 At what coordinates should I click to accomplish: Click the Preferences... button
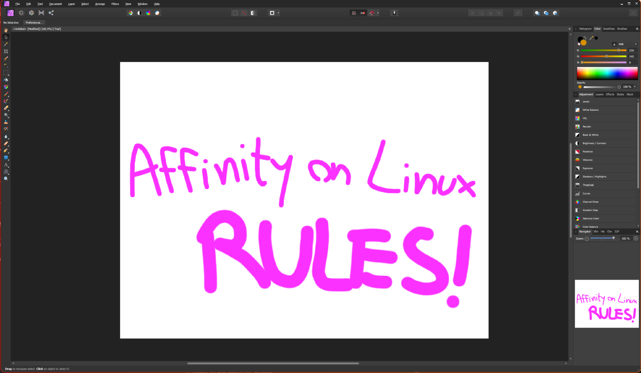tap(34, 22)
